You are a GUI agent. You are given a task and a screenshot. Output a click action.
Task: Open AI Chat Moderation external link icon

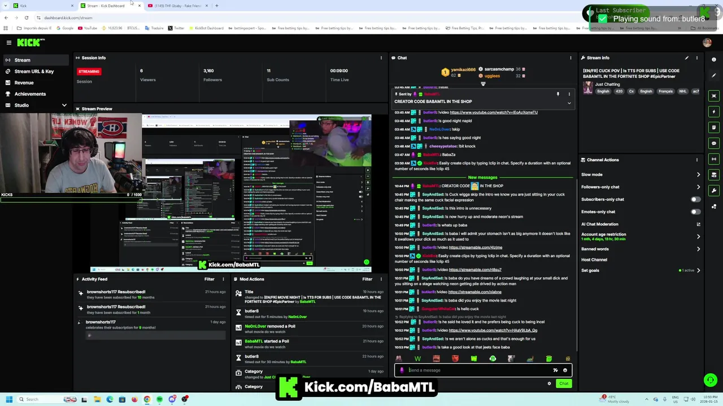point(699,224)
